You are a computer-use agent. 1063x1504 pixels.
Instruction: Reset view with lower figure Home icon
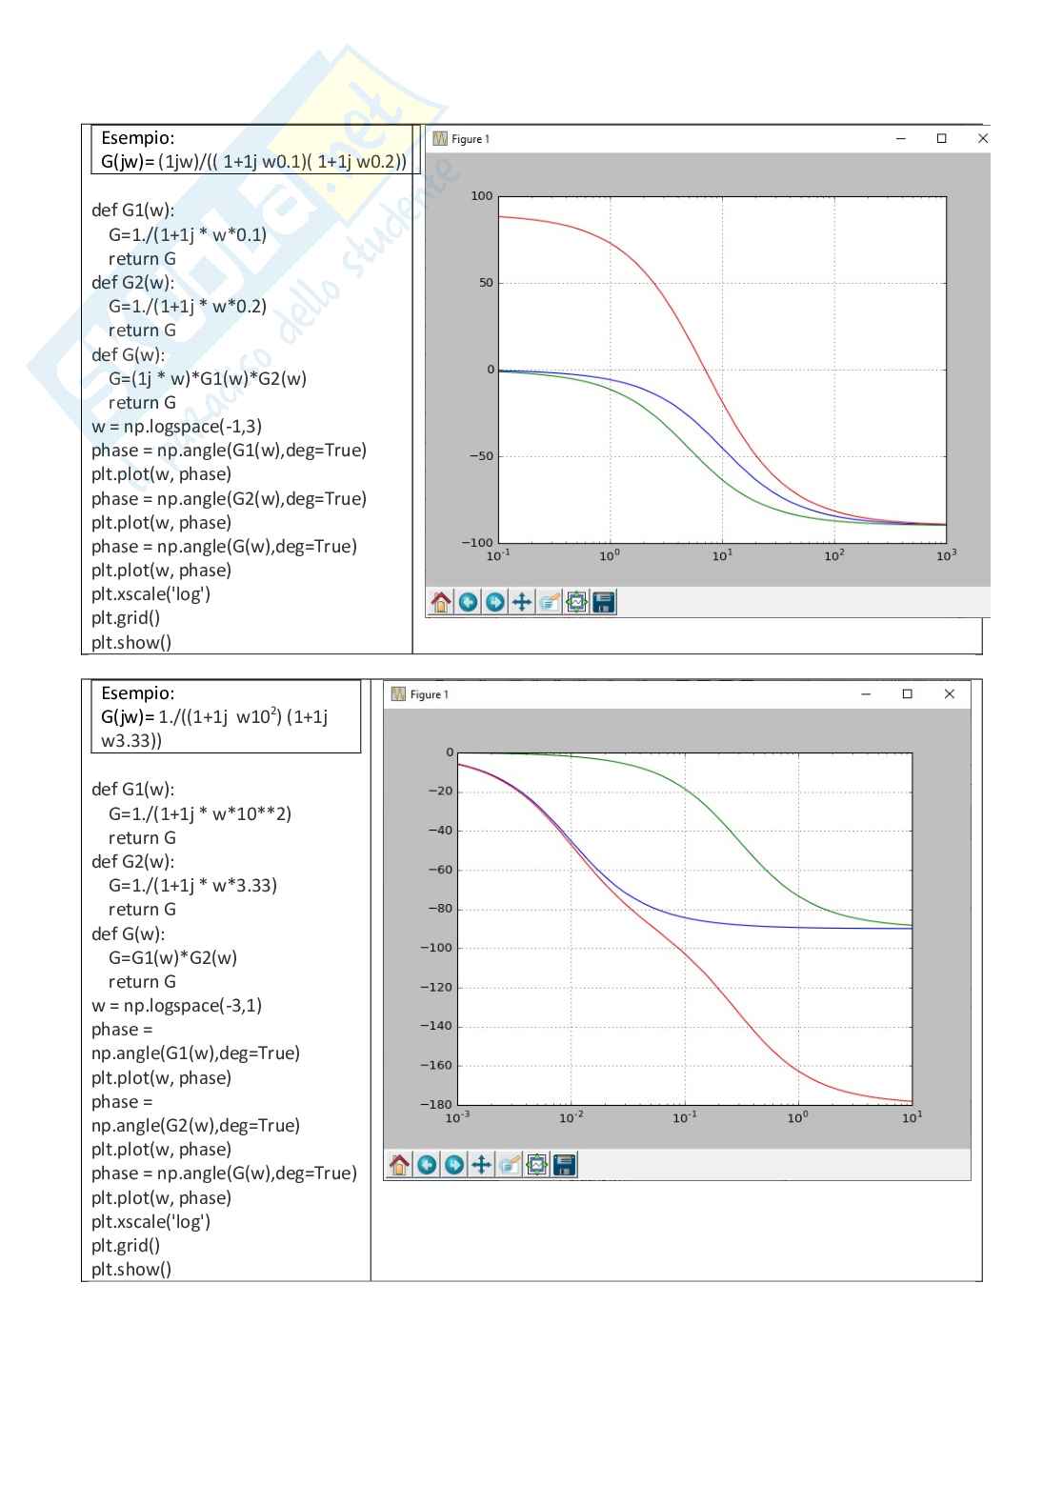pos(400,1164)
